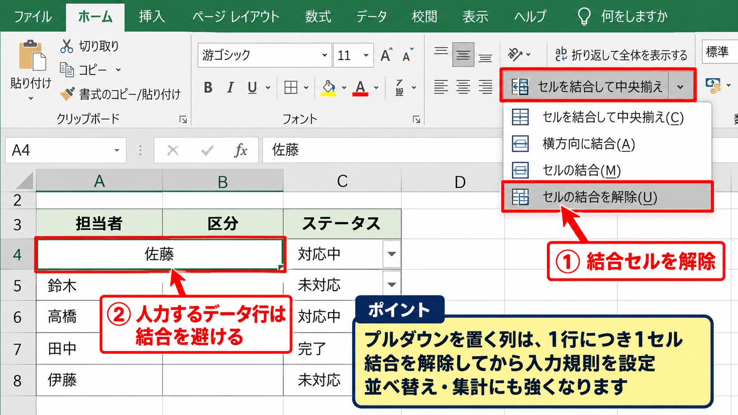Toggle Bold formatting
The height and width of the screenshot is (415, 738).
click(208, 88)
